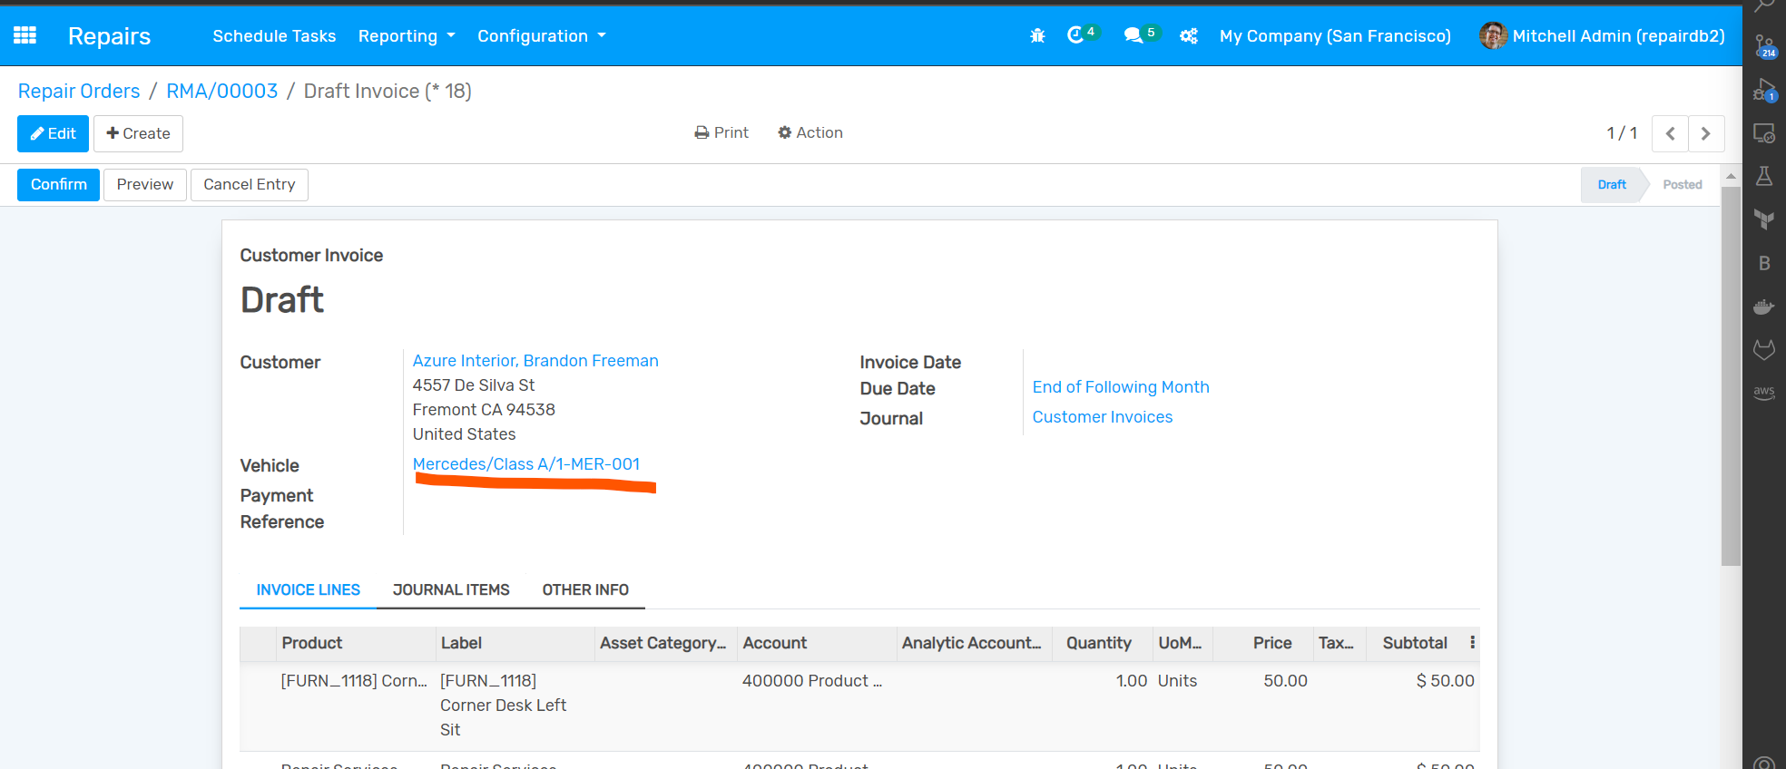The width and height of the screenshot is (1786, 769).
Task: Click the gears icon in top bar
Action: point(1188,36)
